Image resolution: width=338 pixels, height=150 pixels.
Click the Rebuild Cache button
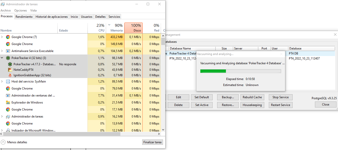pos(252,97)
